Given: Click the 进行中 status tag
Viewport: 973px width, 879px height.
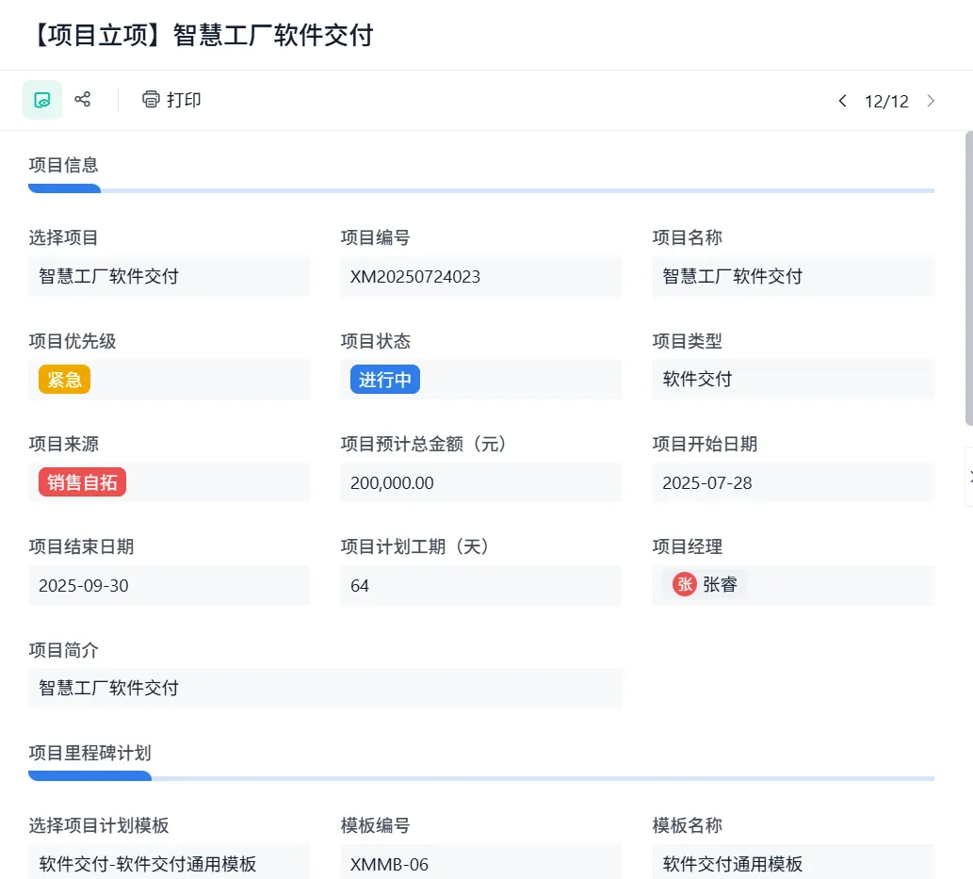Looking at the screenshot, I should pos(385,380).
